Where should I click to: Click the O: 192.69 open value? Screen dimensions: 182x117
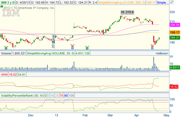tap(38, 2)
